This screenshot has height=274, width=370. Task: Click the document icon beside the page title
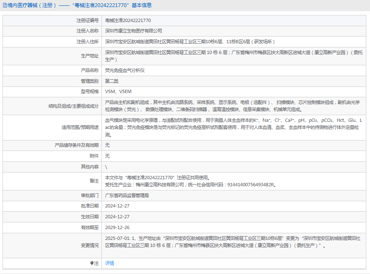(5, 5)
